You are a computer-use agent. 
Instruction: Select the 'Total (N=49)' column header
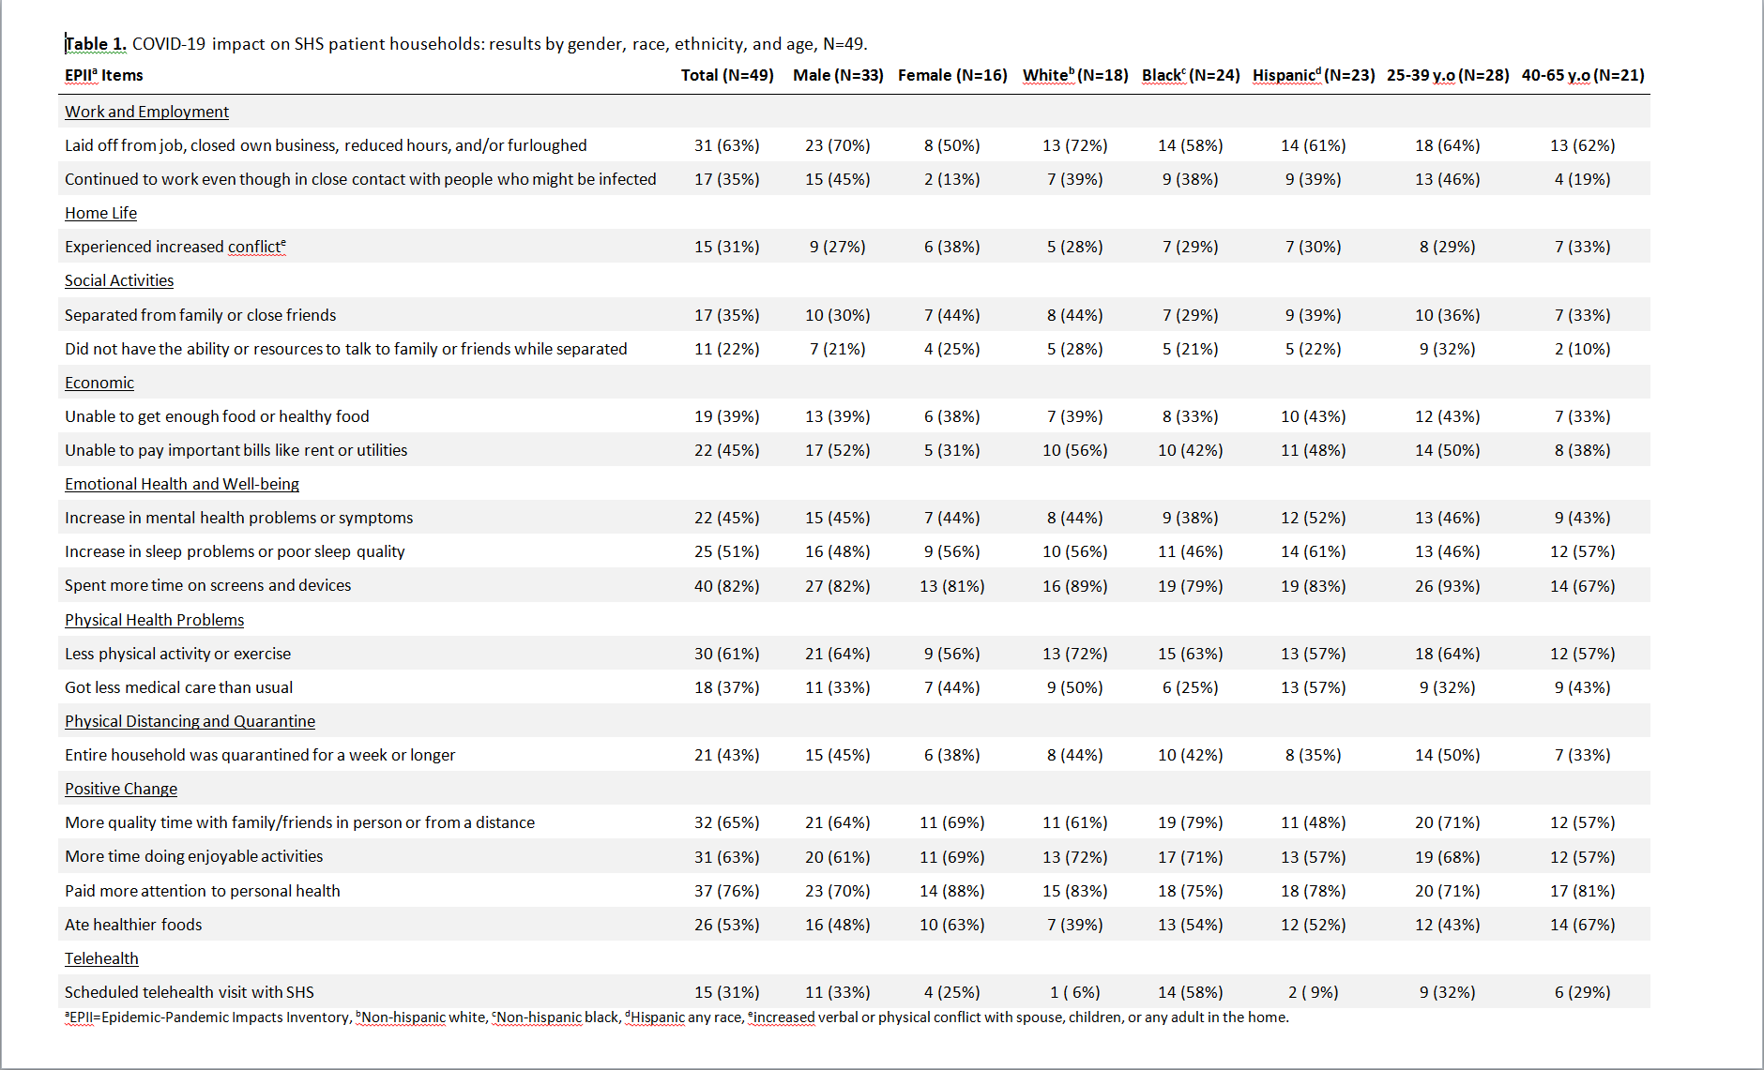pos(727,75)
